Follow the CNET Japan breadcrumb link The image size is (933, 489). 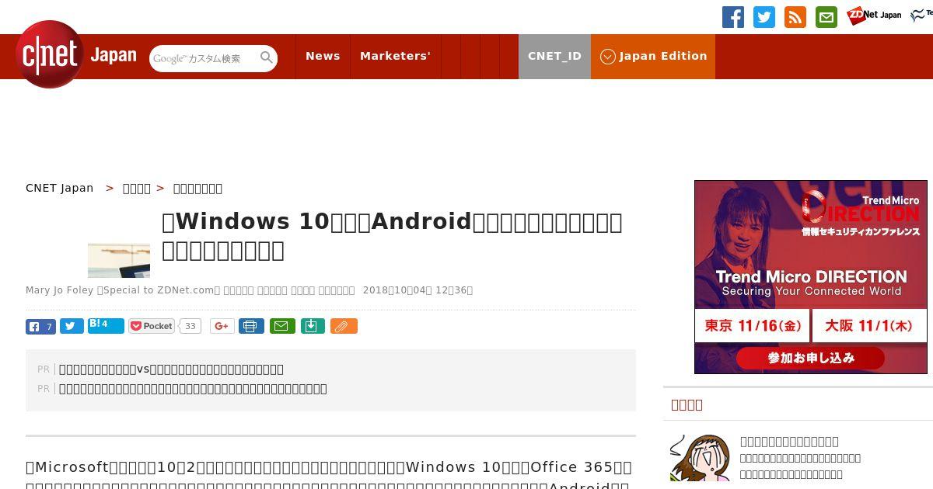pos(60,188)
